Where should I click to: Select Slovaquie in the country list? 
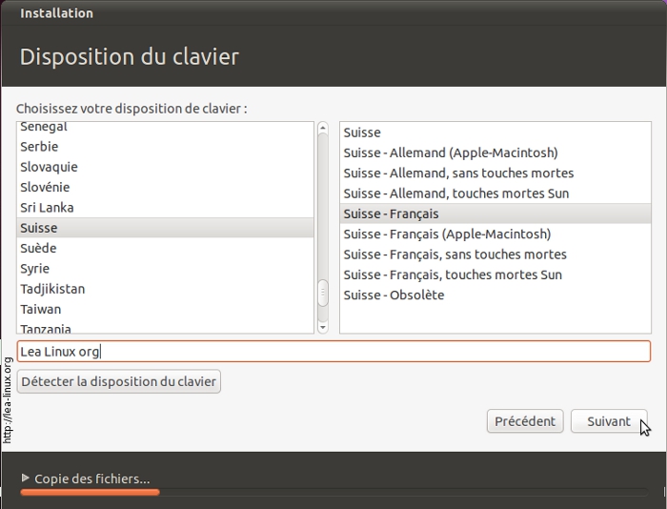[x=49, y=167]
